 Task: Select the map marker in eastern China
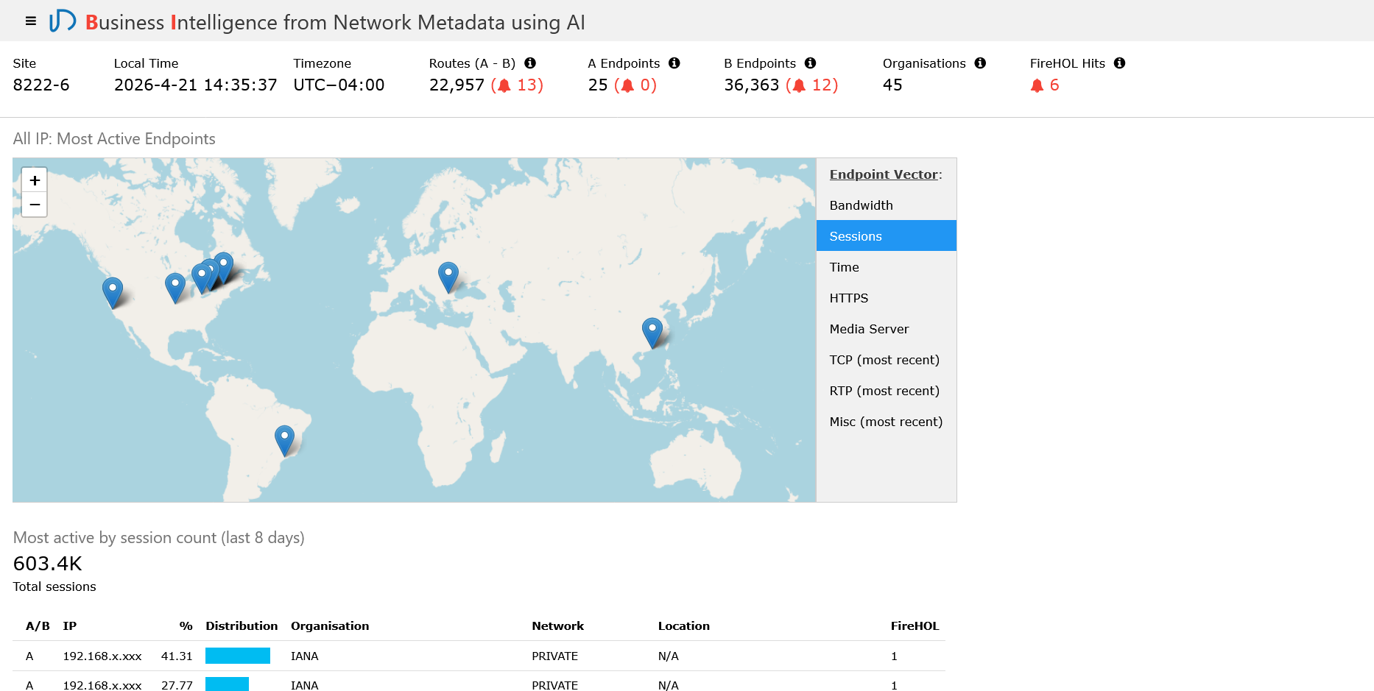click(x=652, y=333)
